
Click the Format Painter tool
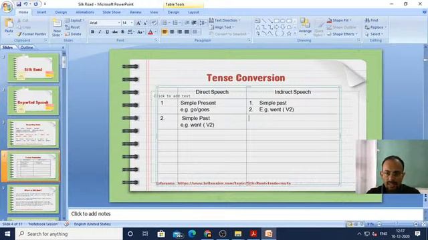(31, 34)
